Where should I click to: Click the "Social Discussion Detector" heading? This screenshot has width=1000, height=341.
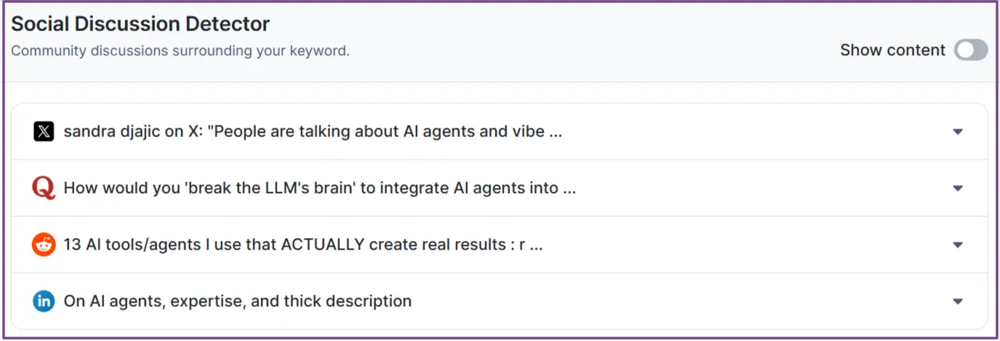[140, 24]
